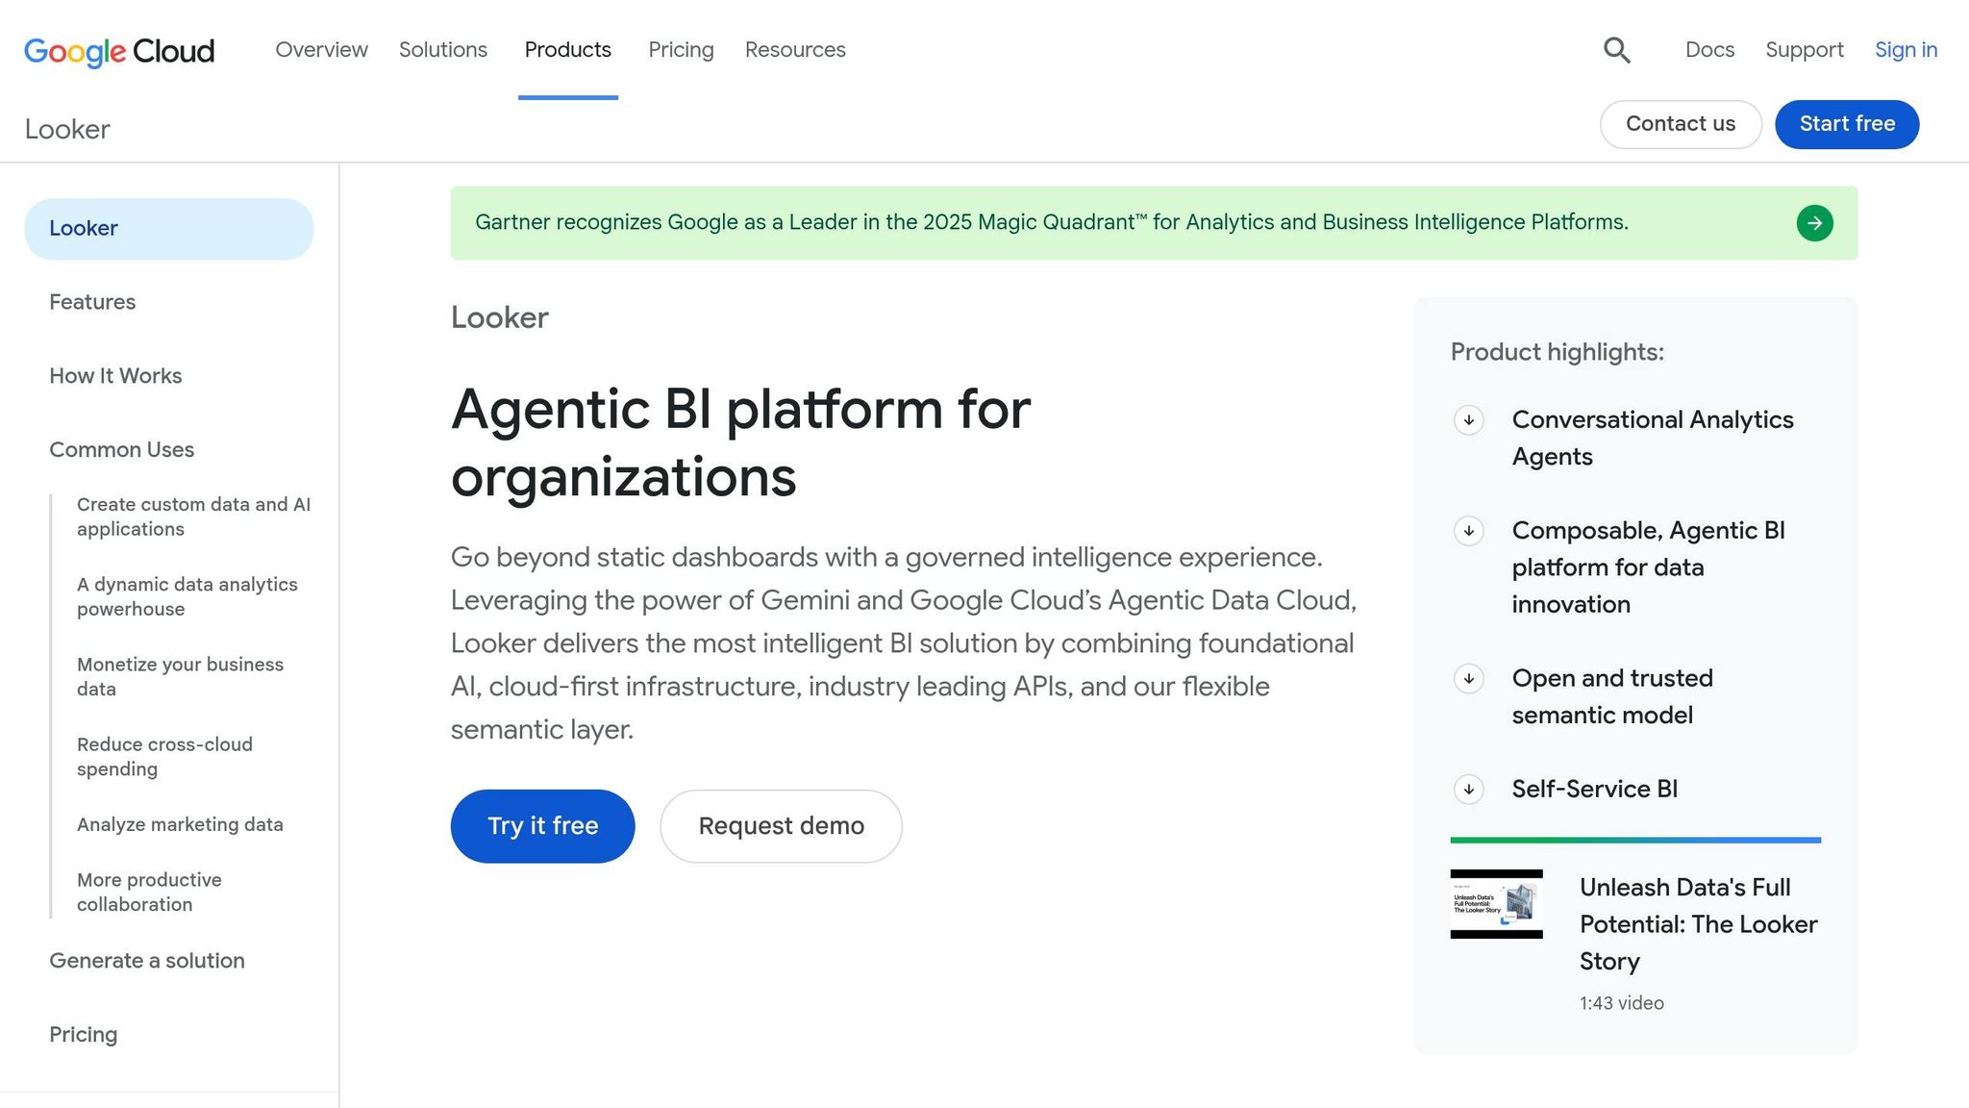This screenshot has width=1969, height=1108.
Task: Jump to Self-Service BI highlight
Action: (x=1595, y=790)
